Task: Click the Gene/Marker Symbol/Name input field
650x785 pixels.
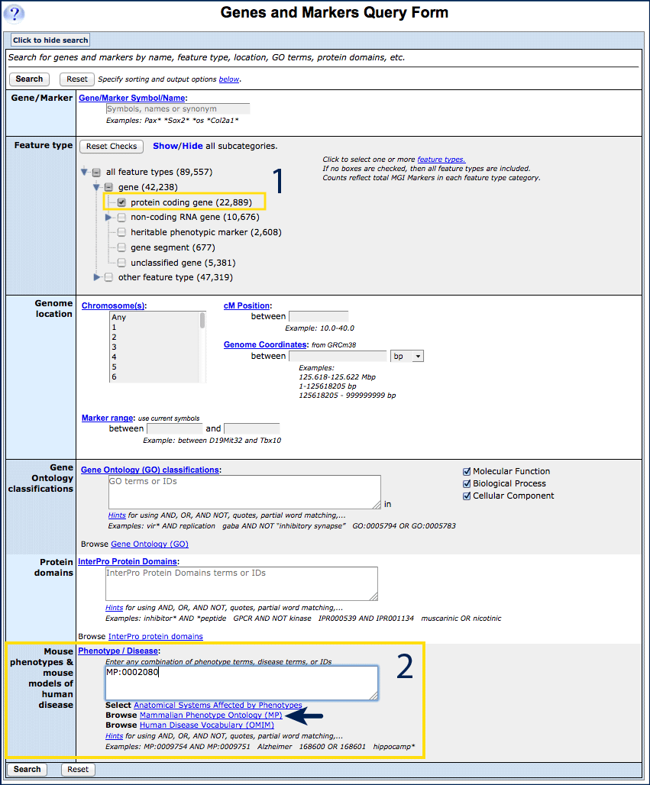Action: 177,109
